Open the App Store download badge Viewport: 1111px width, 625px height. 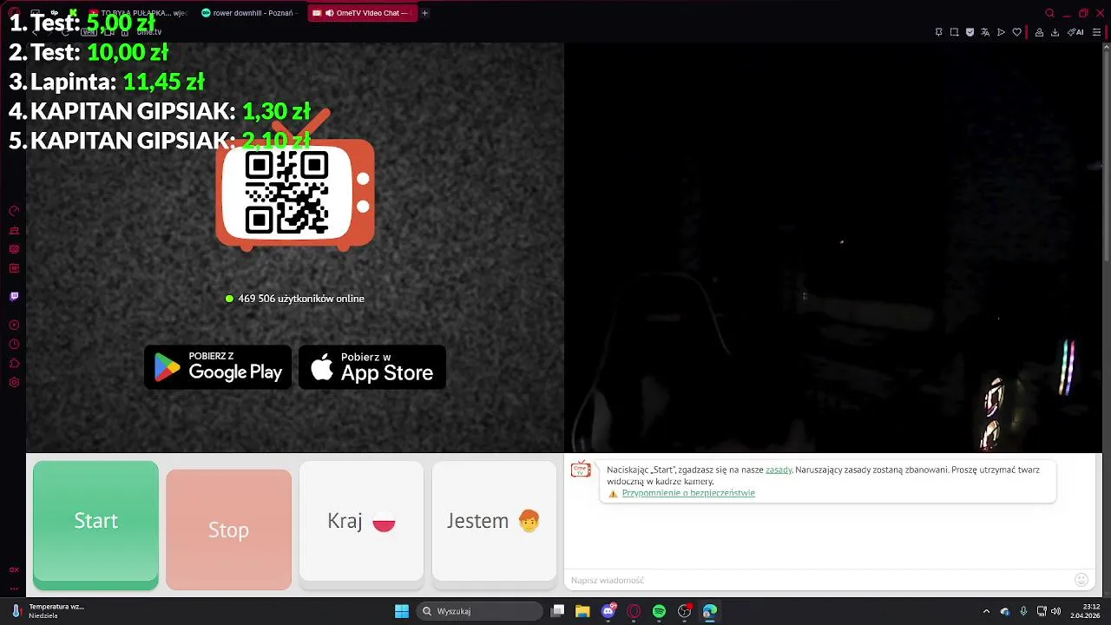click(x=372, y=367)
